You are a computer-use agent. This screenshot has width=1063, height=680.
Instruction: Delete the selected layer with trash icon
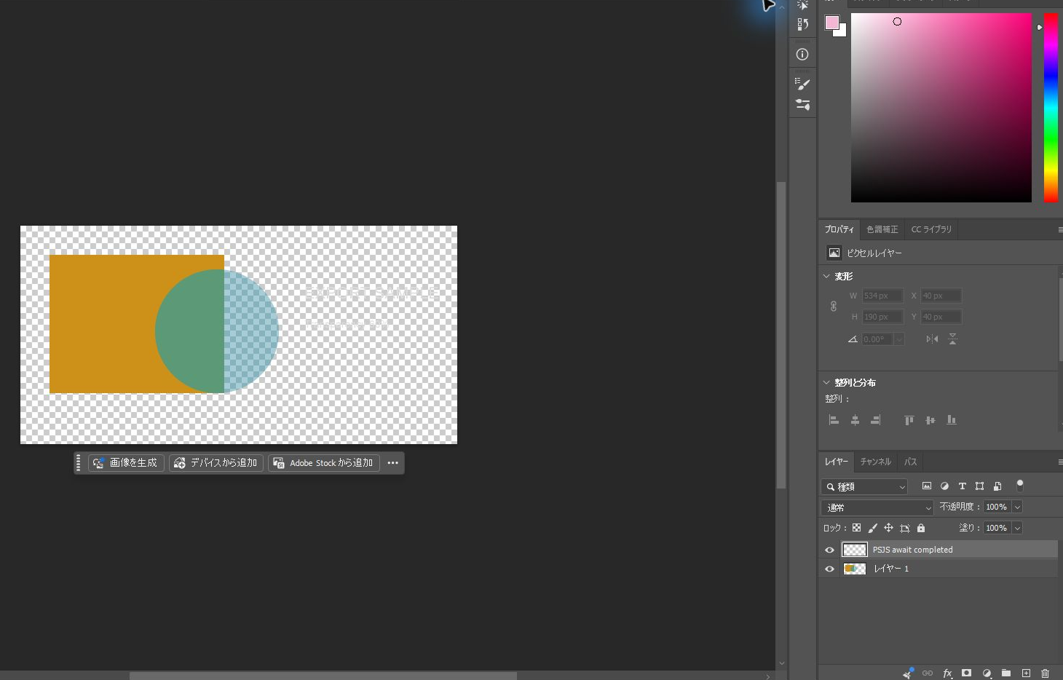coord(1046,673)
